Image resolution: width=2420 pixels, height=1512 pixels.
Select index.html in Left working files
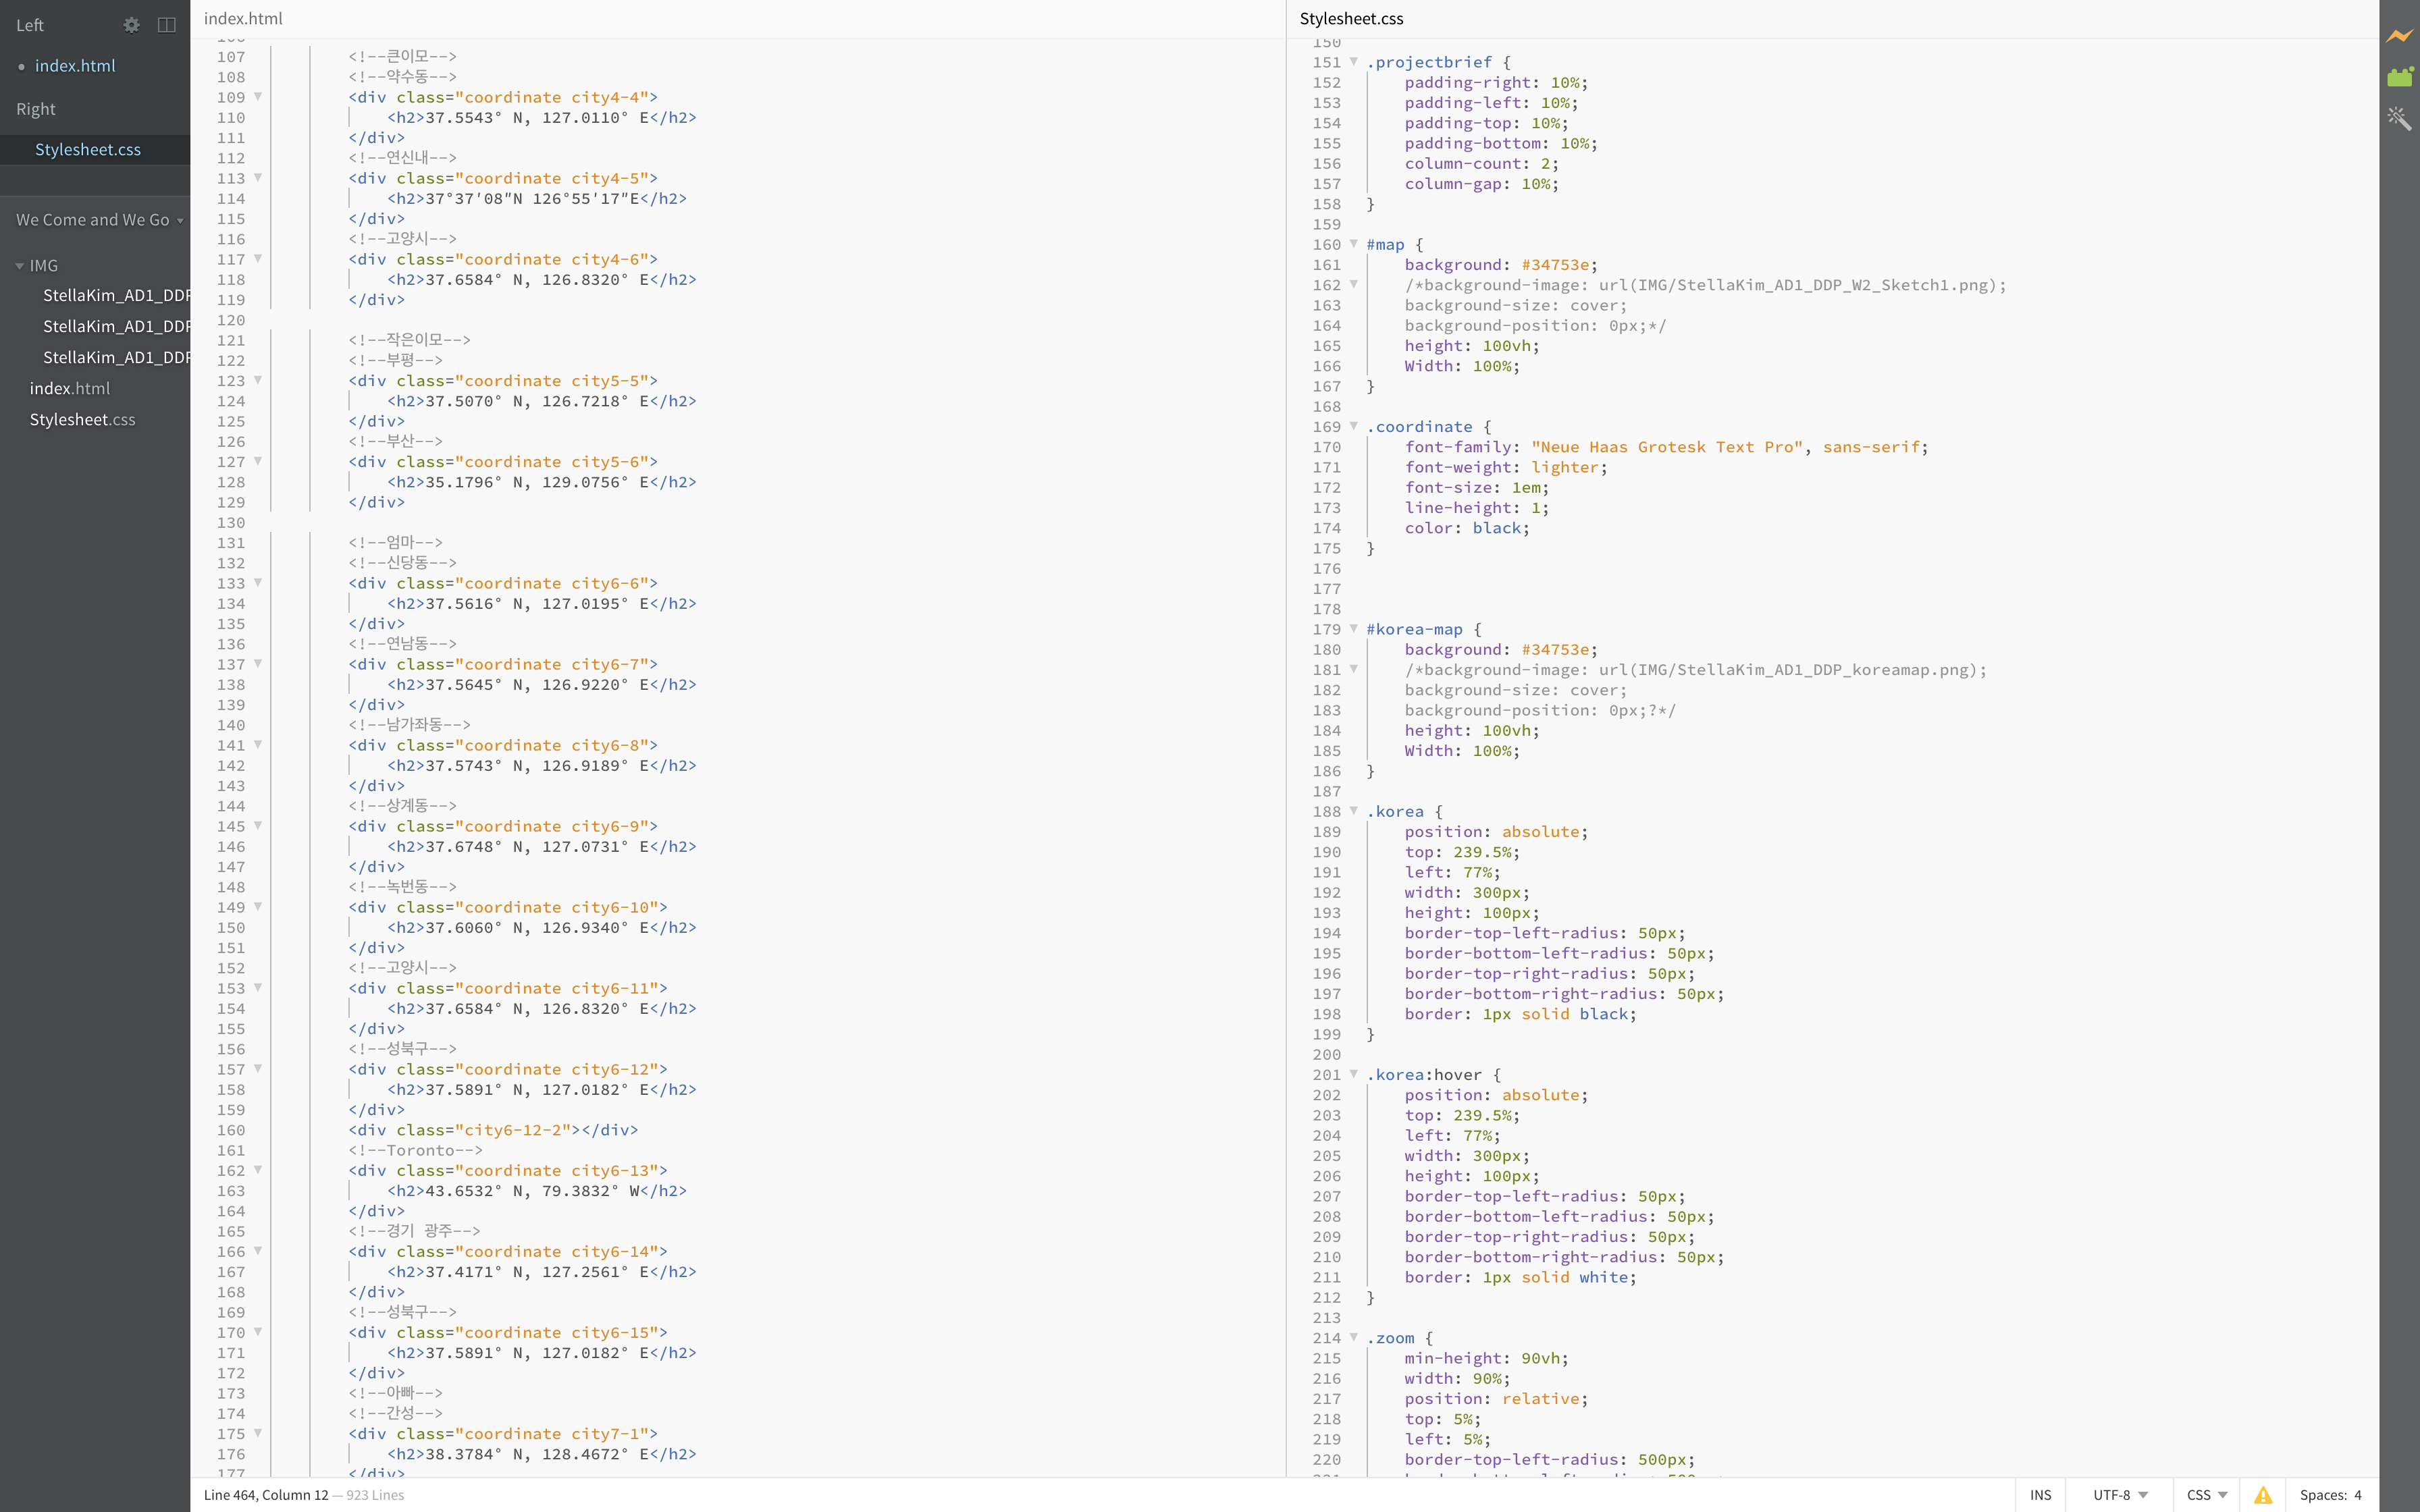click(x=75, y=66)
